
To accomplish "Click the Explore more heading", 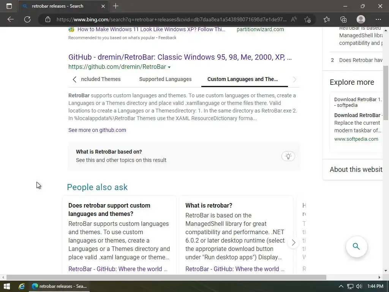I will tap(352, 82).
